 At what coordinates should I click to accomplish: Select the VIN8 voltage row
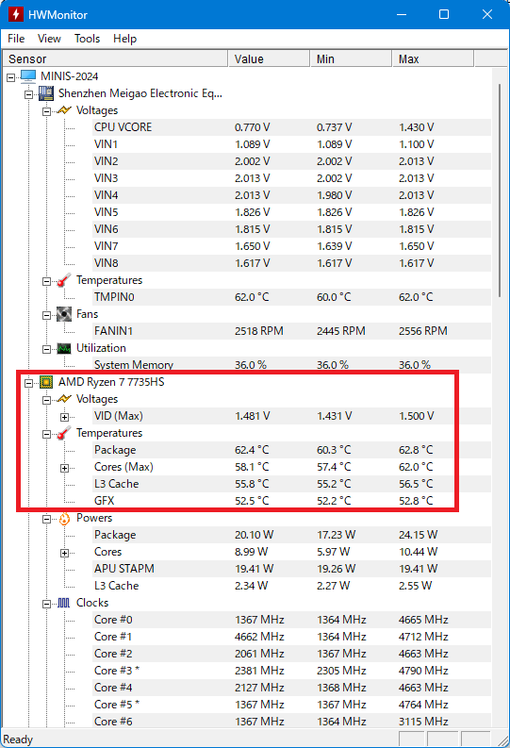tap(291, 263)
